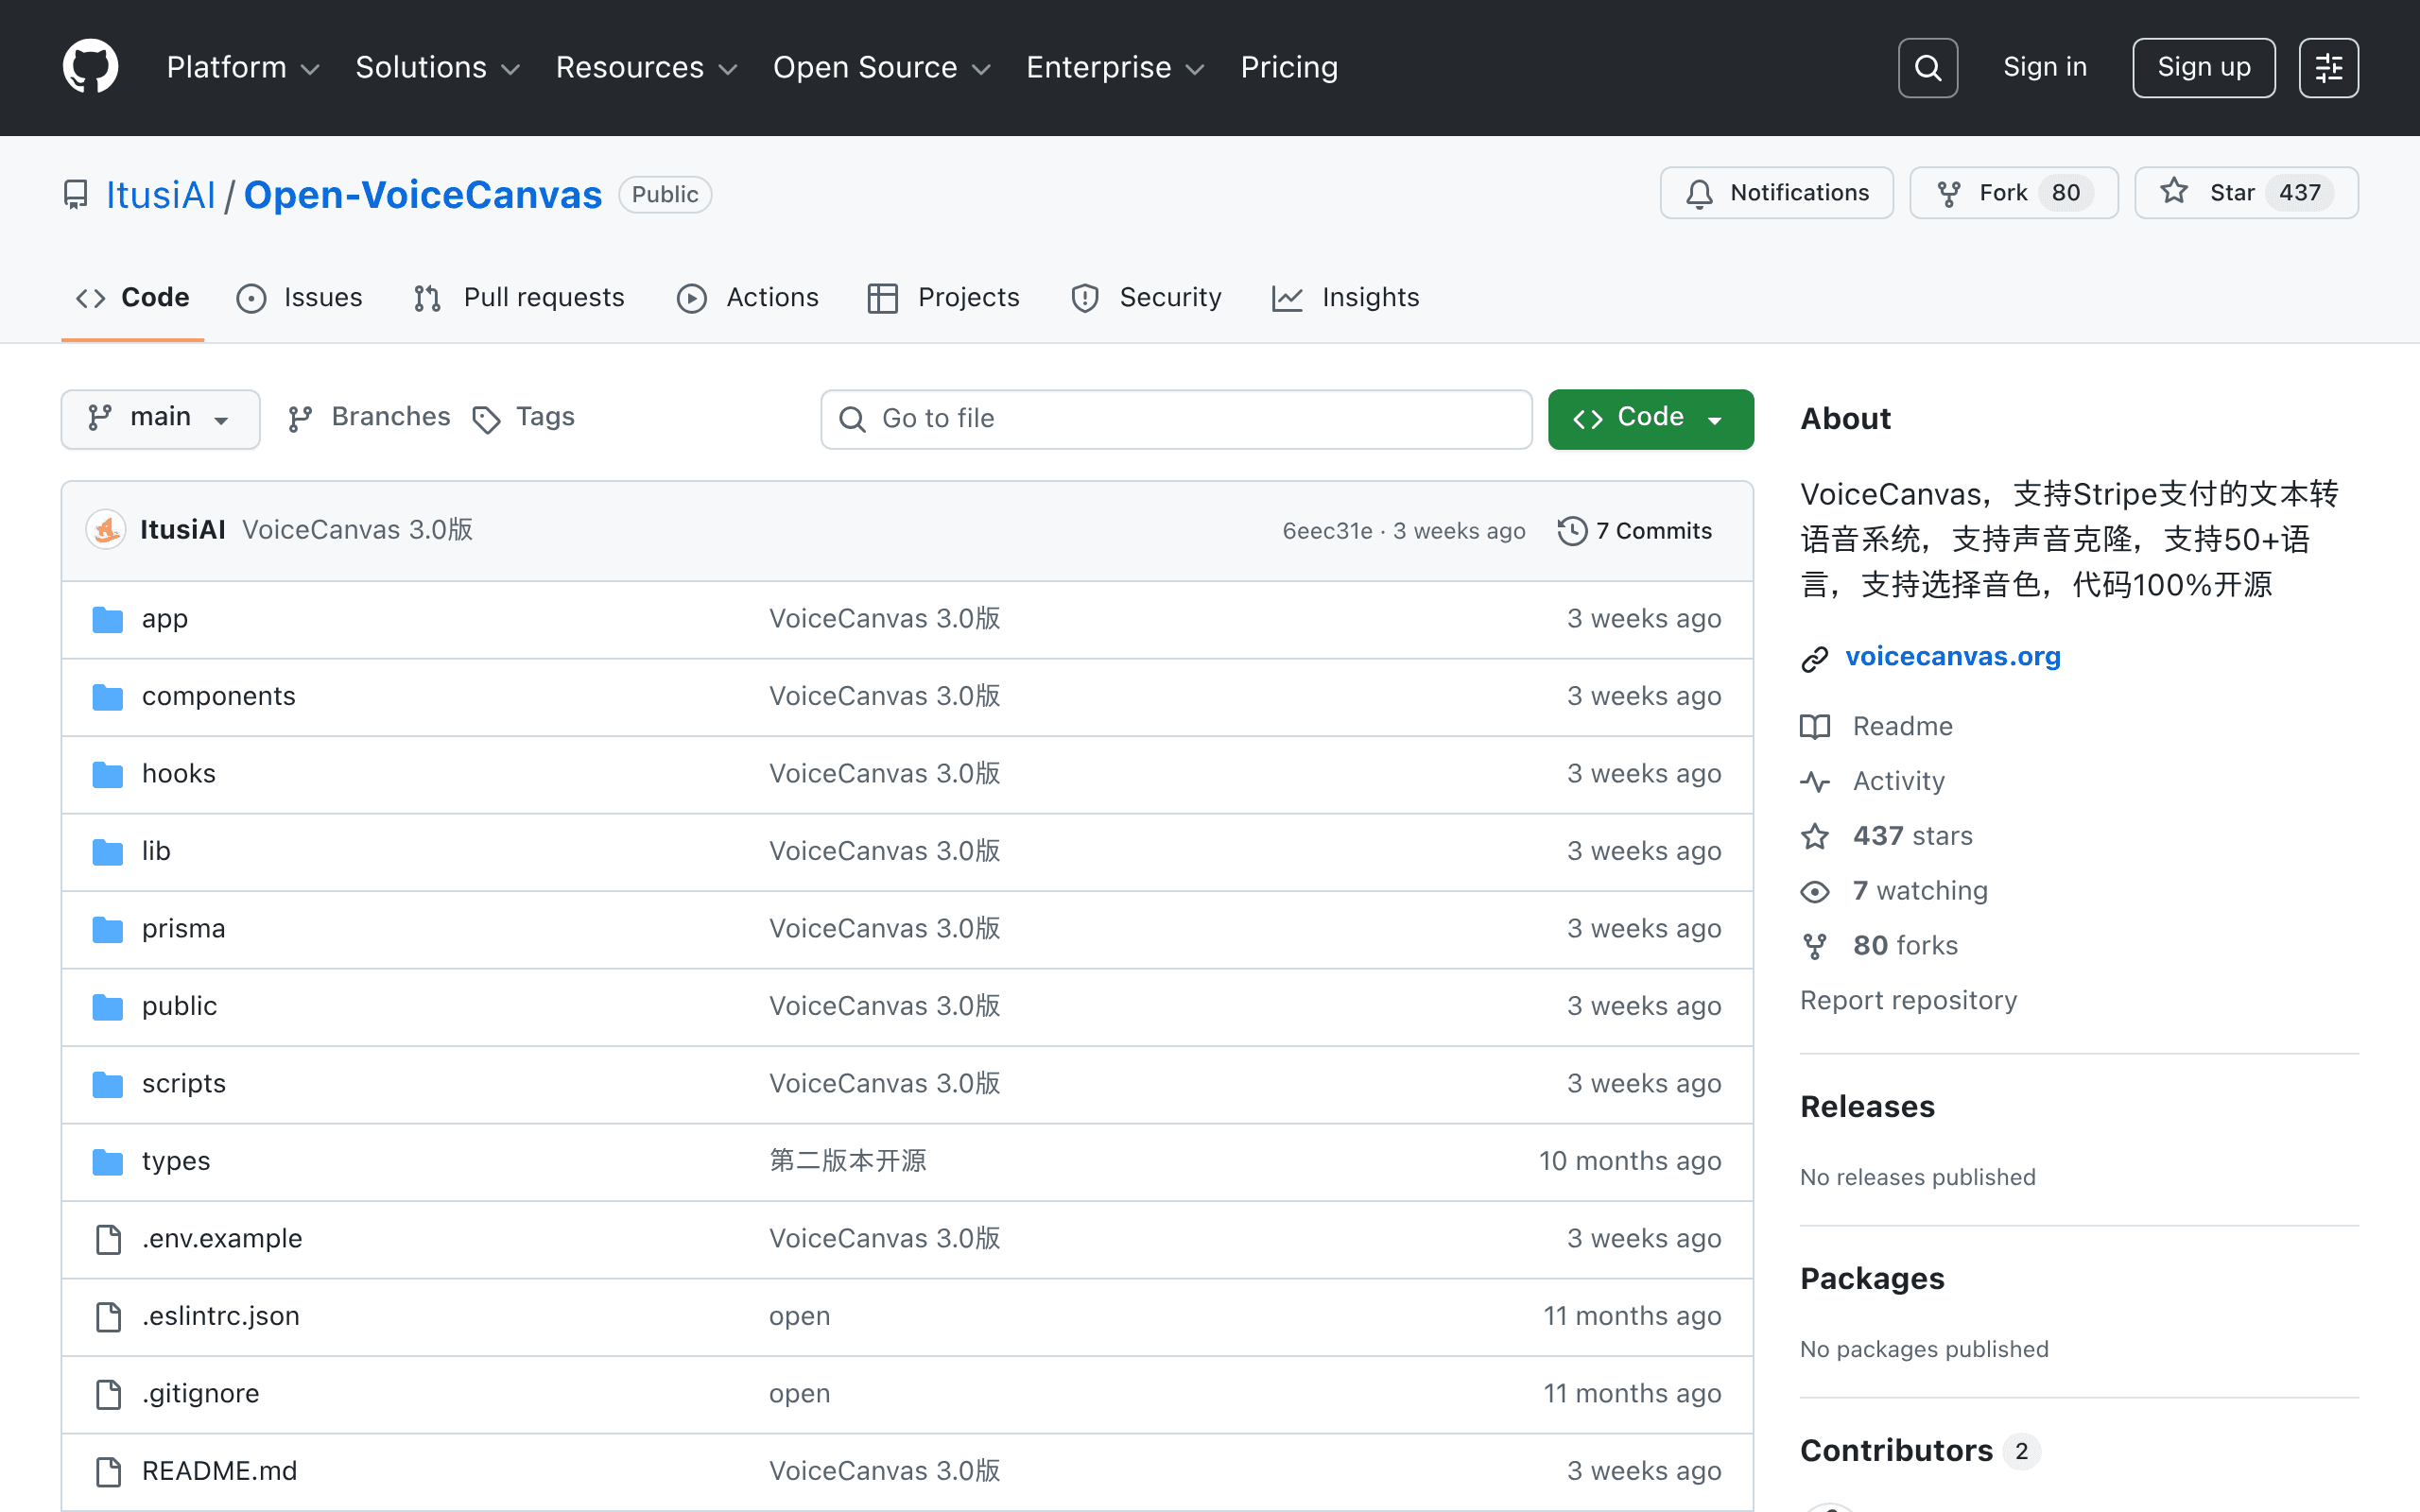The image size is (2420, 1512).
Task: Open the Projects tab
Action: [944, 298]
